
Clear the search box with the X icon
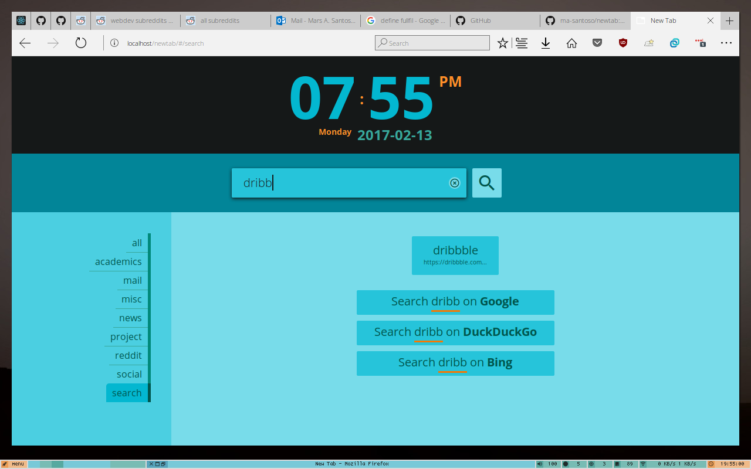(x=455, y=183)
